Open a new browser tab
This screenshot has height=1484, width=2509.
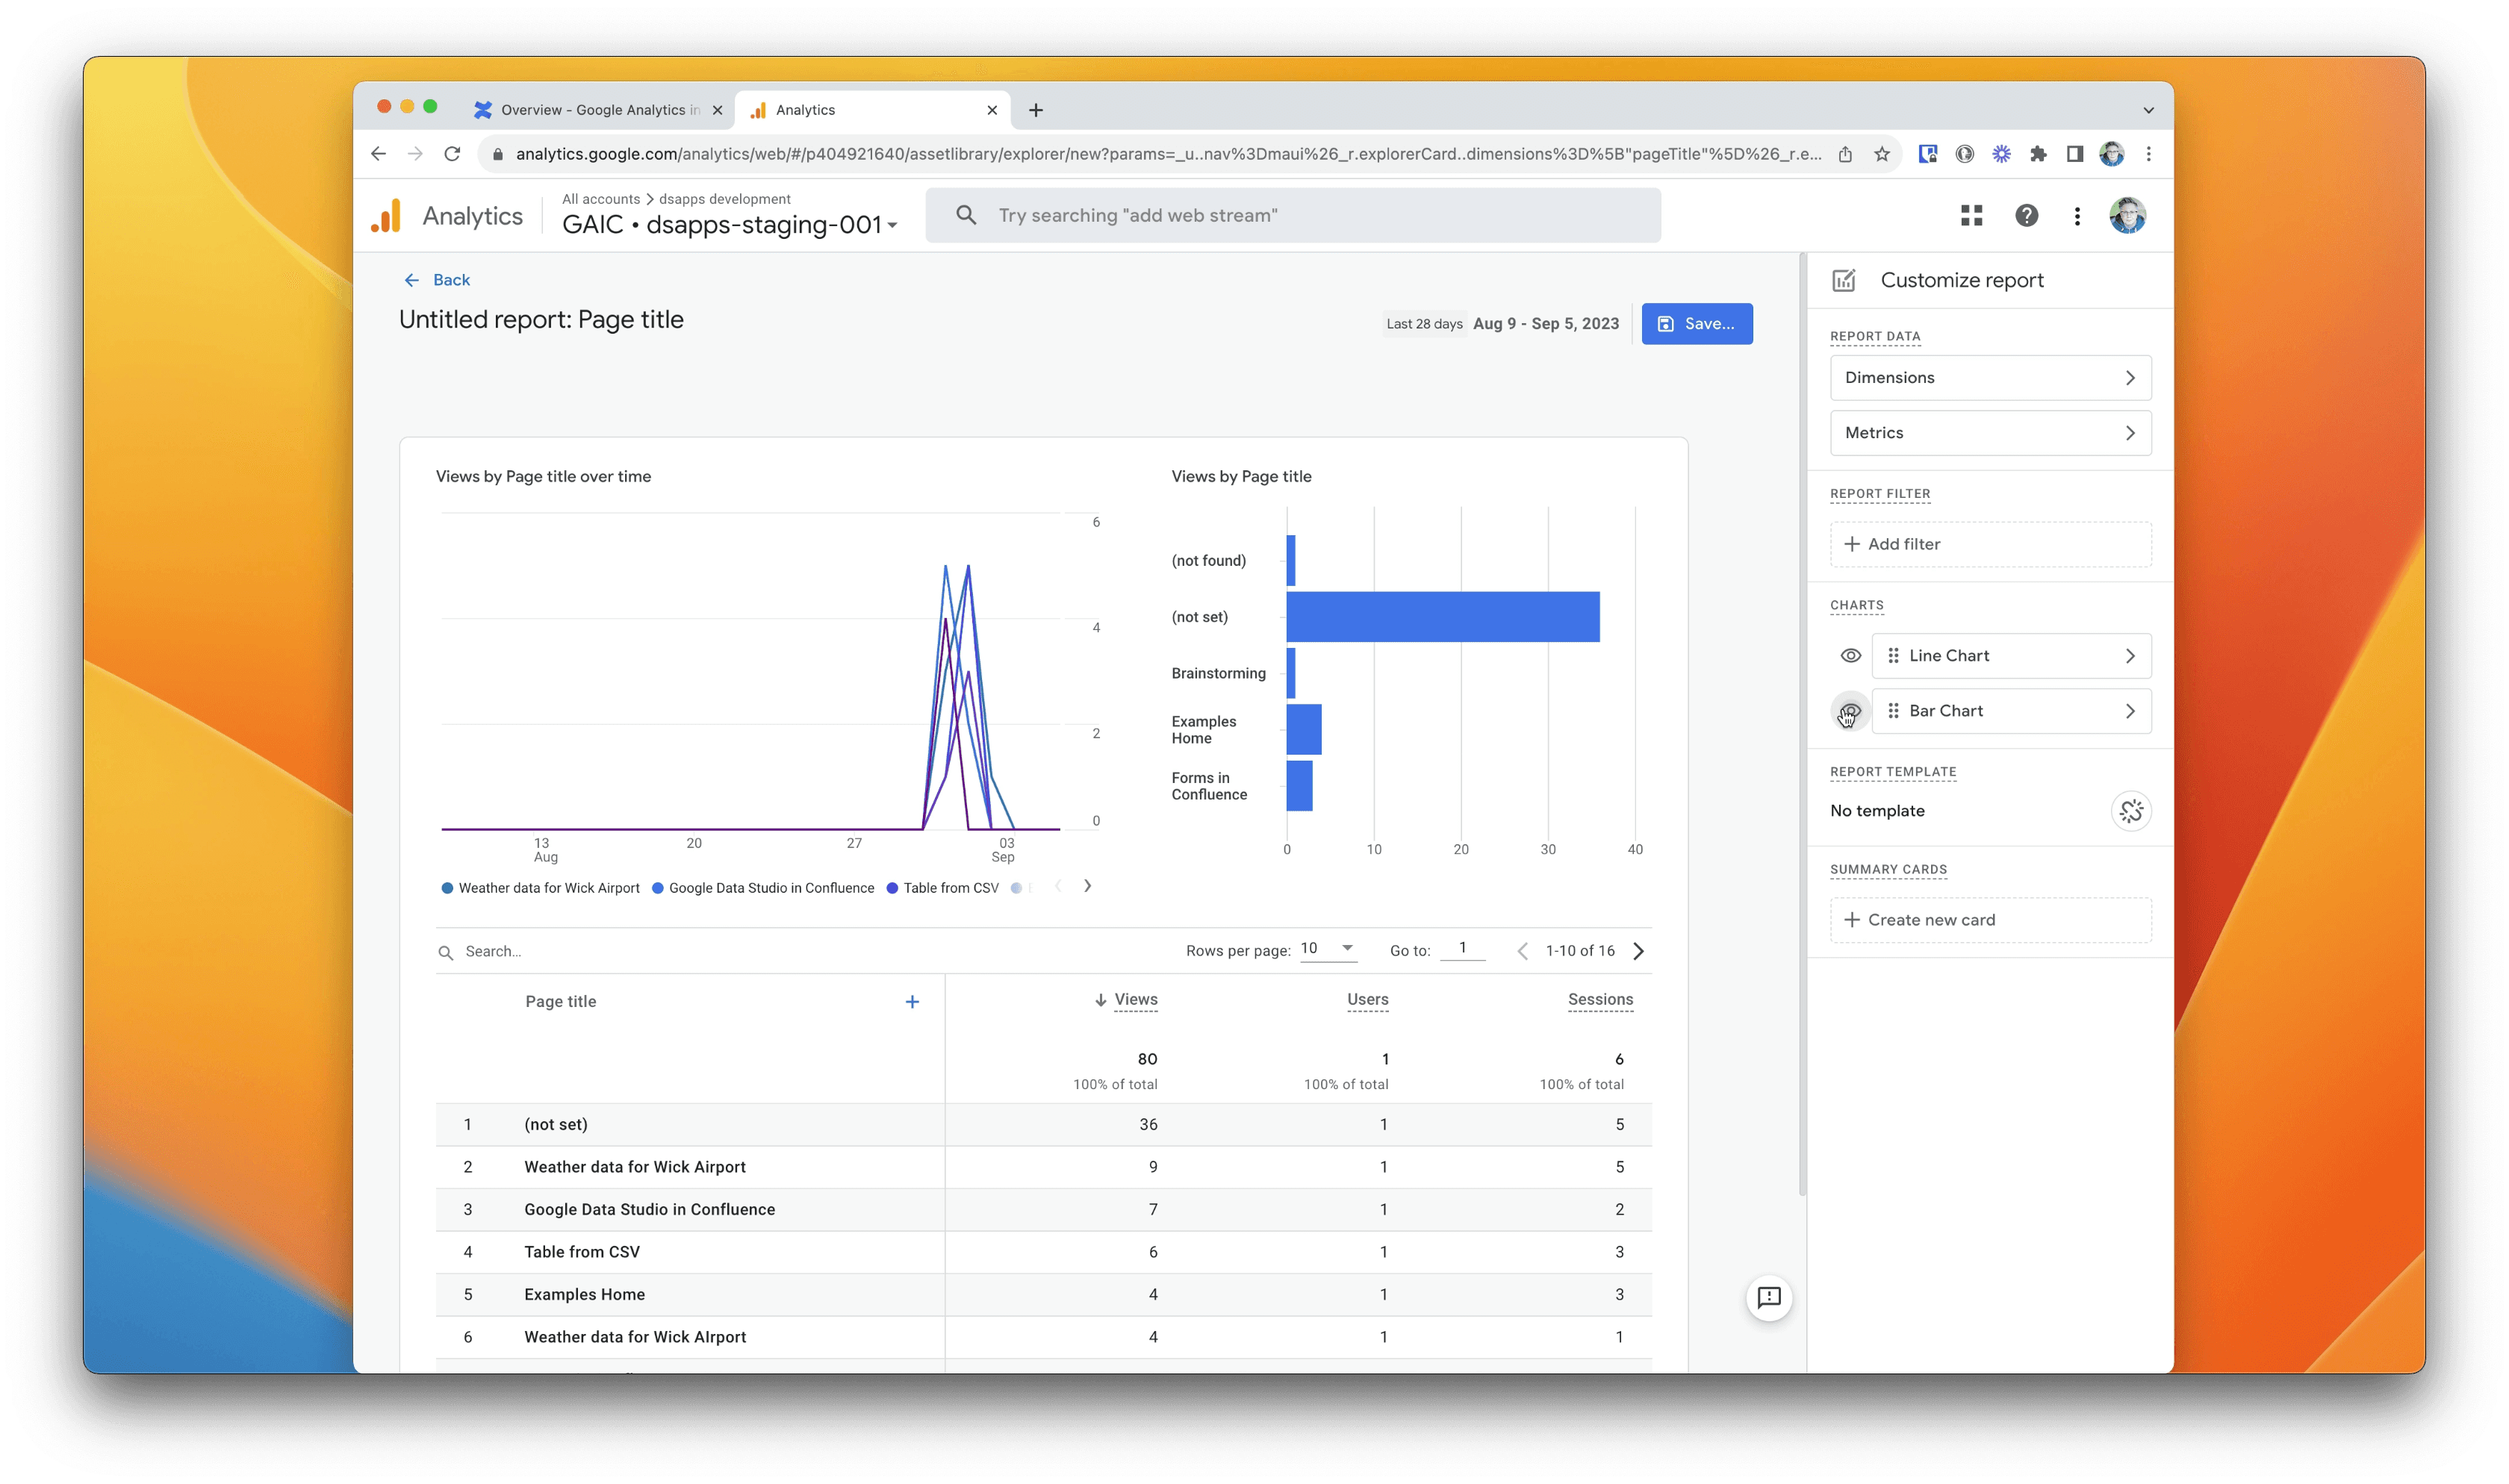[1035, 110]
